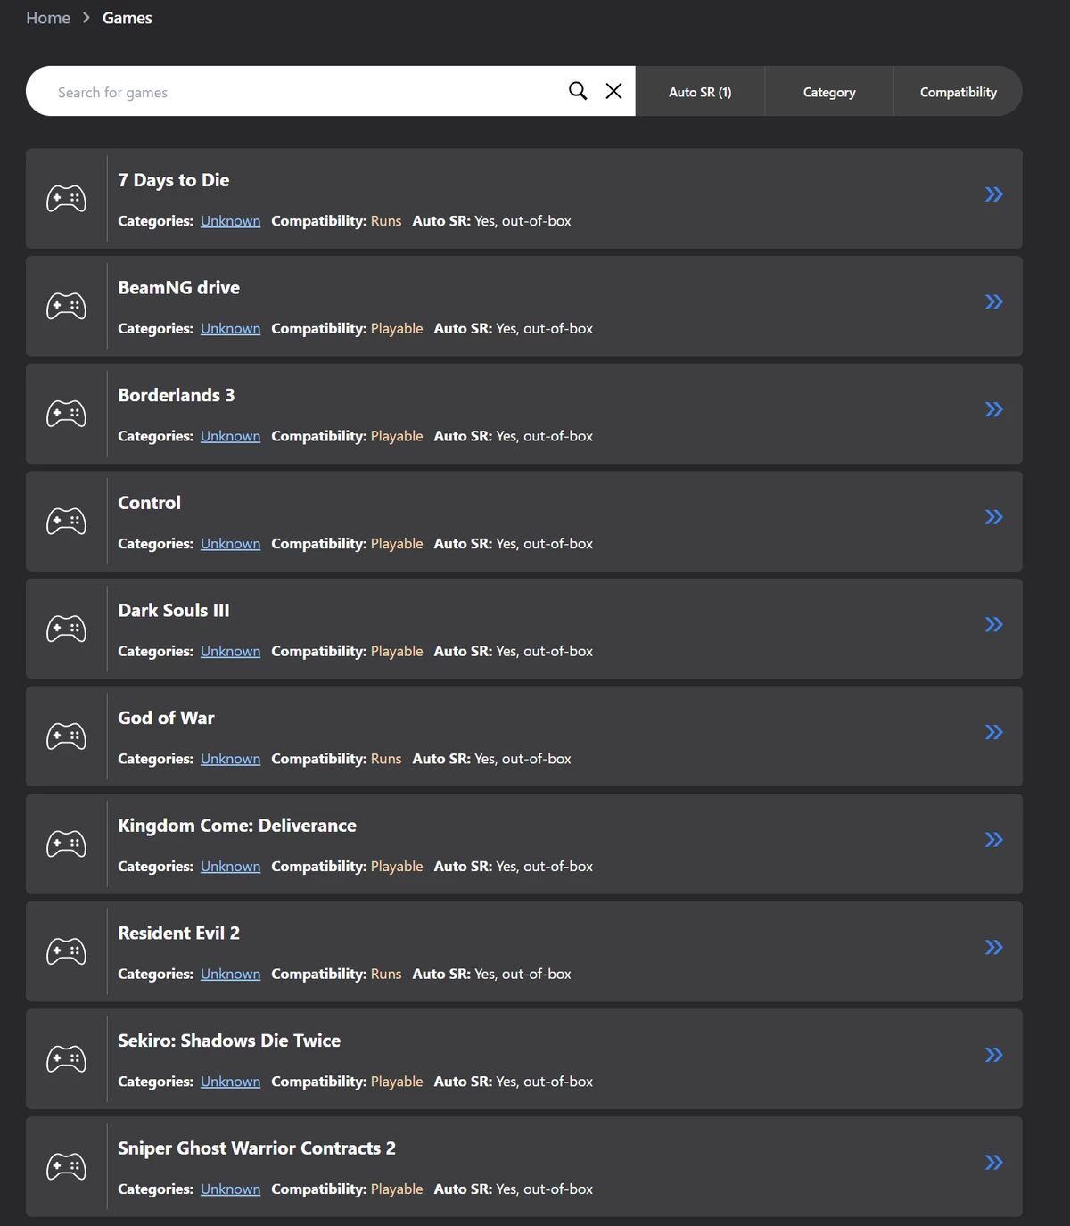
Task: Click the Games breadcrumb item
Action: tap(128, 18)
